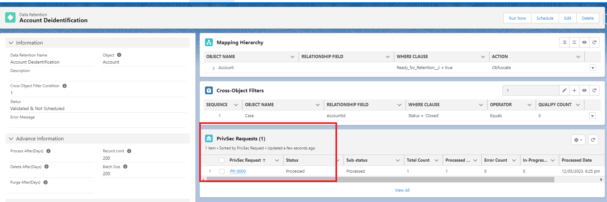Collapse the Advance Information section
Image resolution: width=607 pixels, height=202 pixels.
point(11,138)
